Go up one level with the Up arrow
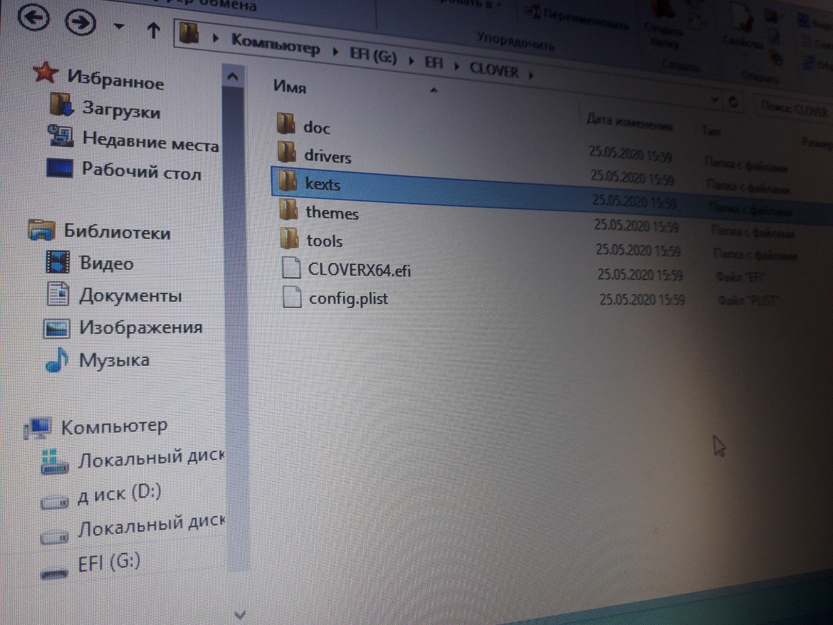The image size is (833, 625). tap(154, 30)
